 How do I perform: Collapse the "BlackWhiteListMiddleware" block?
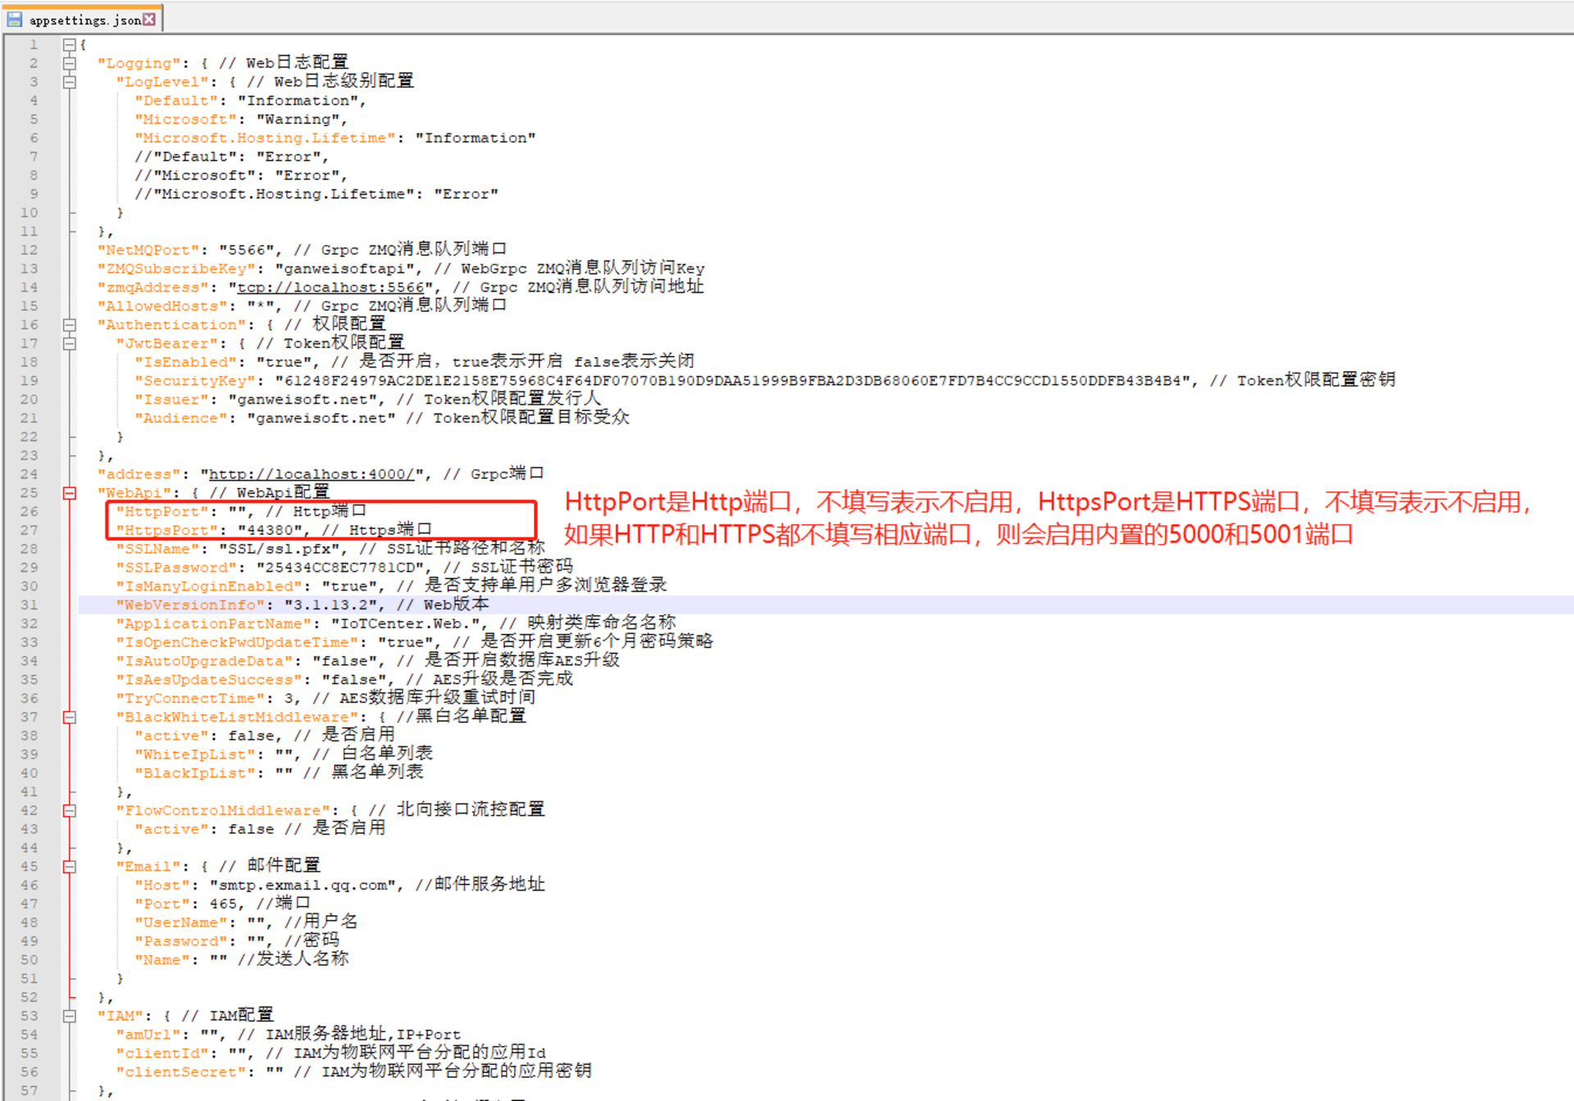pyautogui.click(x=70, y=717)
